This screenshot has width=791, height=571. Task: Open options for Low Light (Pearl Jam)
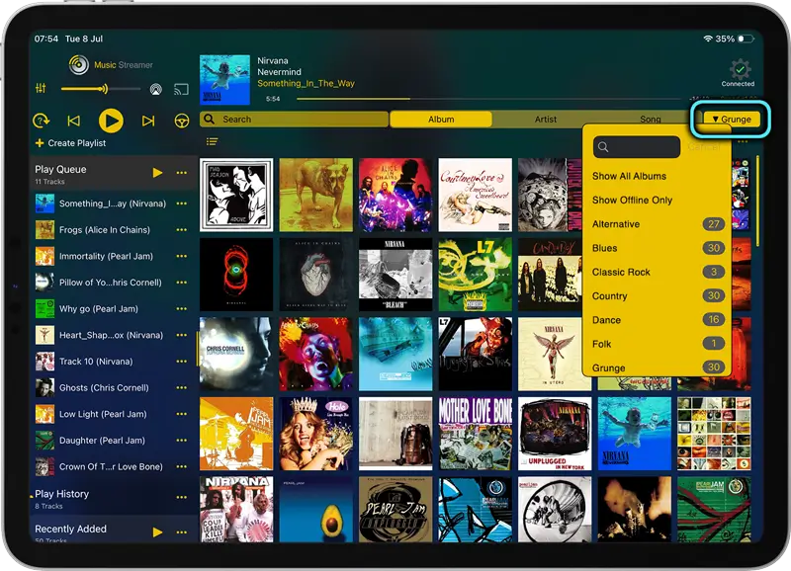pos(182,414)
